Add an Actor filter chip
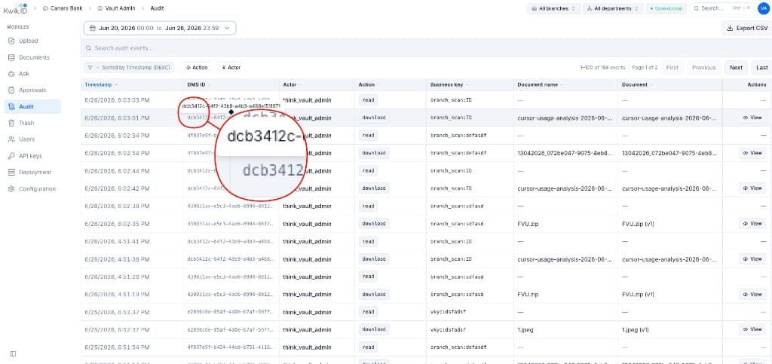 pyautogui.click(x=231, y=67)
